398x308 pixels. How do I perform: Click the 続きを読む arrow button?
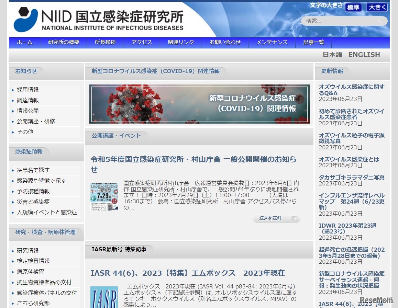click(276, 219)
